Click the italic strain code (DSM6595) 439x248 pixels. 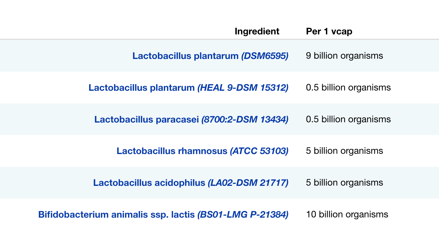point(265,56)
